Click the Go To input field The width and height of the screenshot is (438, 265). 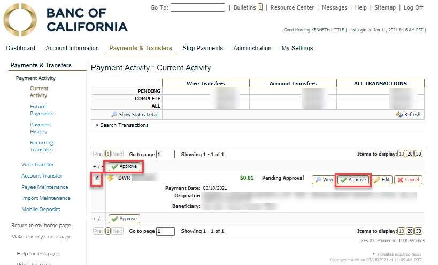(198, 7)
